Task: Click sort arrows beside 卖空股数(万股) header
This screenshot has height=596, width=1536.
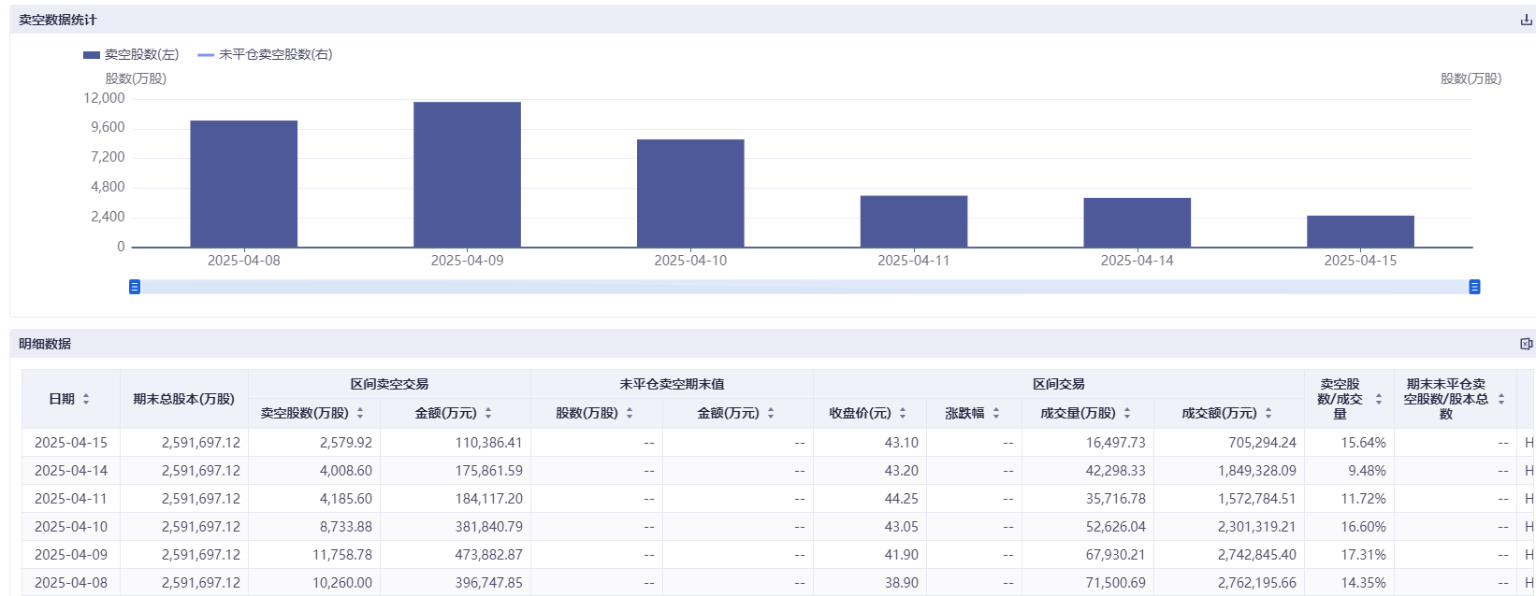Action: pyautogui.click(x=360, y=413)
